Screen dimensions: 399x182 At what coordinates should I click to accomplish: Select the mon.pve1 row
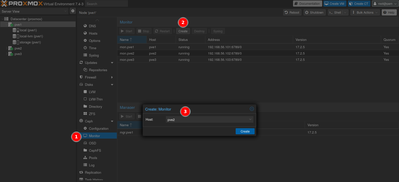(258, 47)
